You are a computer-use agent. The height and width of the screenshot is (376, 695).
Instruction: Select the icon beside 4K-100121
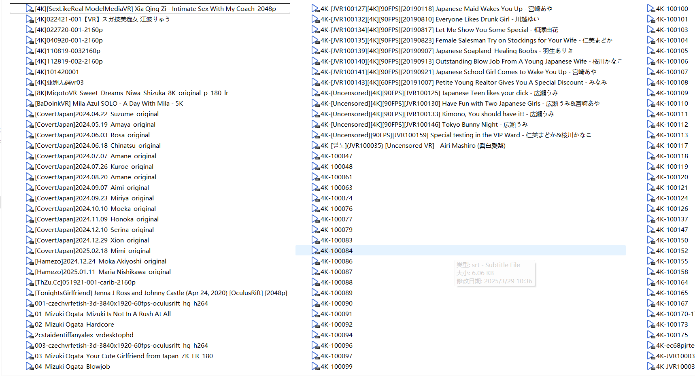pyautogui.click(x=651, y=188)
